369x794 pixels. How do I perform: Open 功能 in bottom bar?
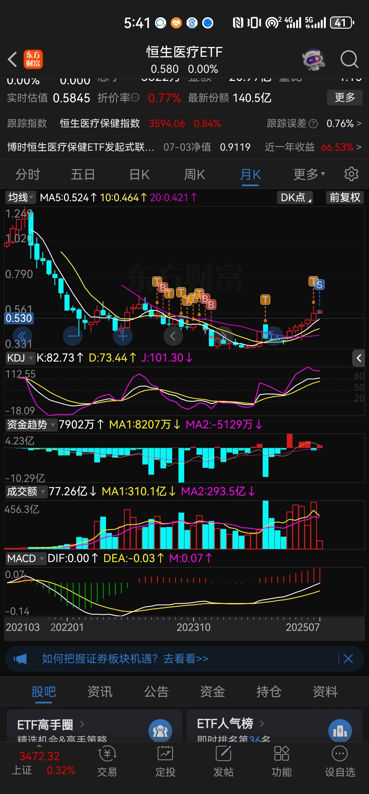(x=281, y=762)
